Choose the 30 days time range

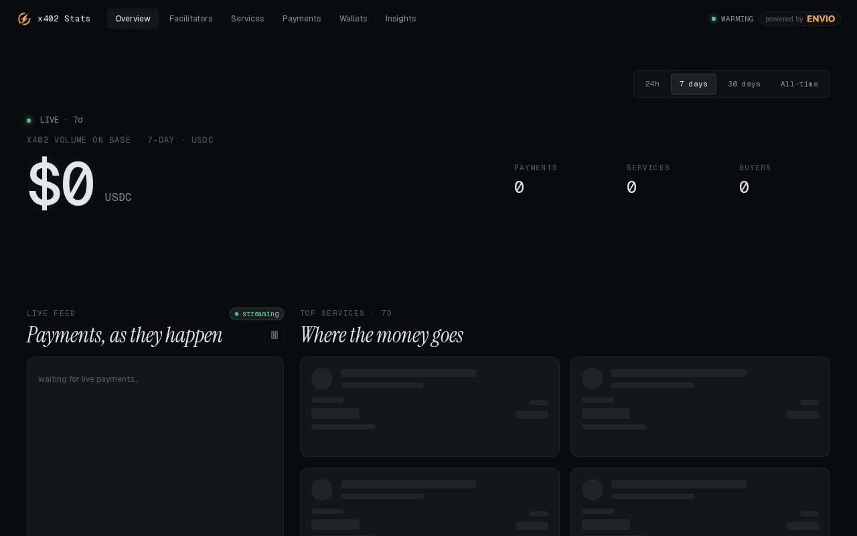[x=745, y=84]
